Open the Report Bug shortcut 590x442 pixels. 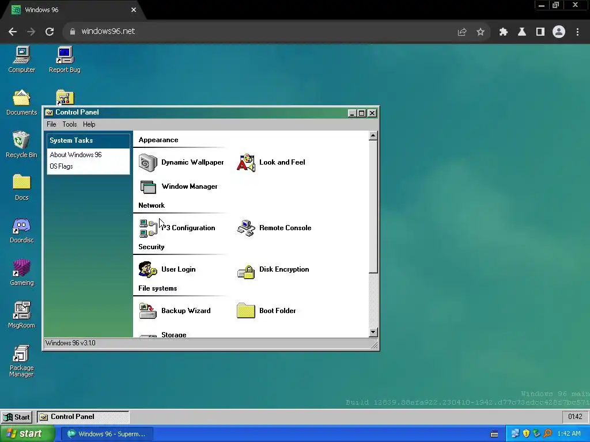click(65, 59)
